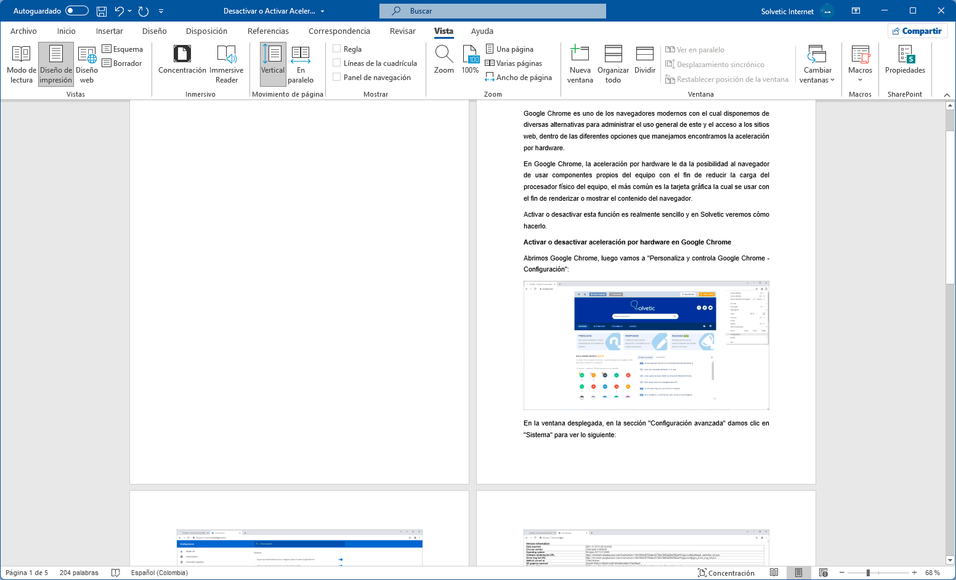956x580 pixels.
Task: Toggle the Autoguardado switch
Action: point(77,11)
